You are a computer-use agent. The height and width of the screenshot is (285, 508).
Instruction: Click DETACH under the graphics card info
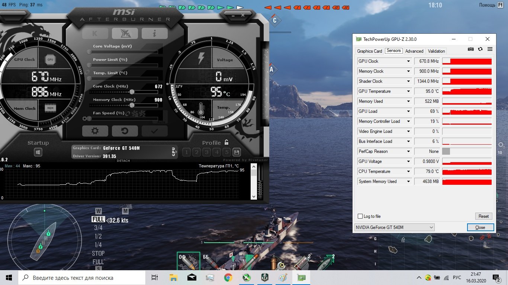[x=123, y=161]
